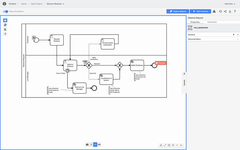Screen dimensions: 240x150
Task: Open version history clock icon
Action: click(x=220, y=11)
